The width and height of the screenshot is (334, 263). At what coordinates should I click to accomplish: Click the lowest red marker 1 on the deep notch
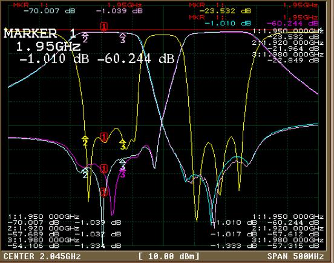click(x=103, y=192)
